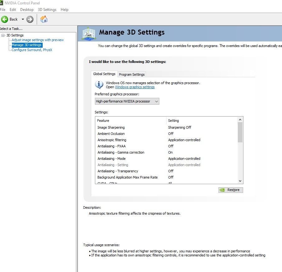Open the Windows graphics settings link

(135, 87)
